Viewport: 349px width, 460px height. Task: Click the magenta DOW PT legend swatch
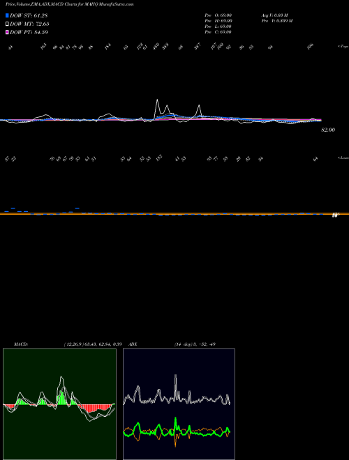(7, 32)
